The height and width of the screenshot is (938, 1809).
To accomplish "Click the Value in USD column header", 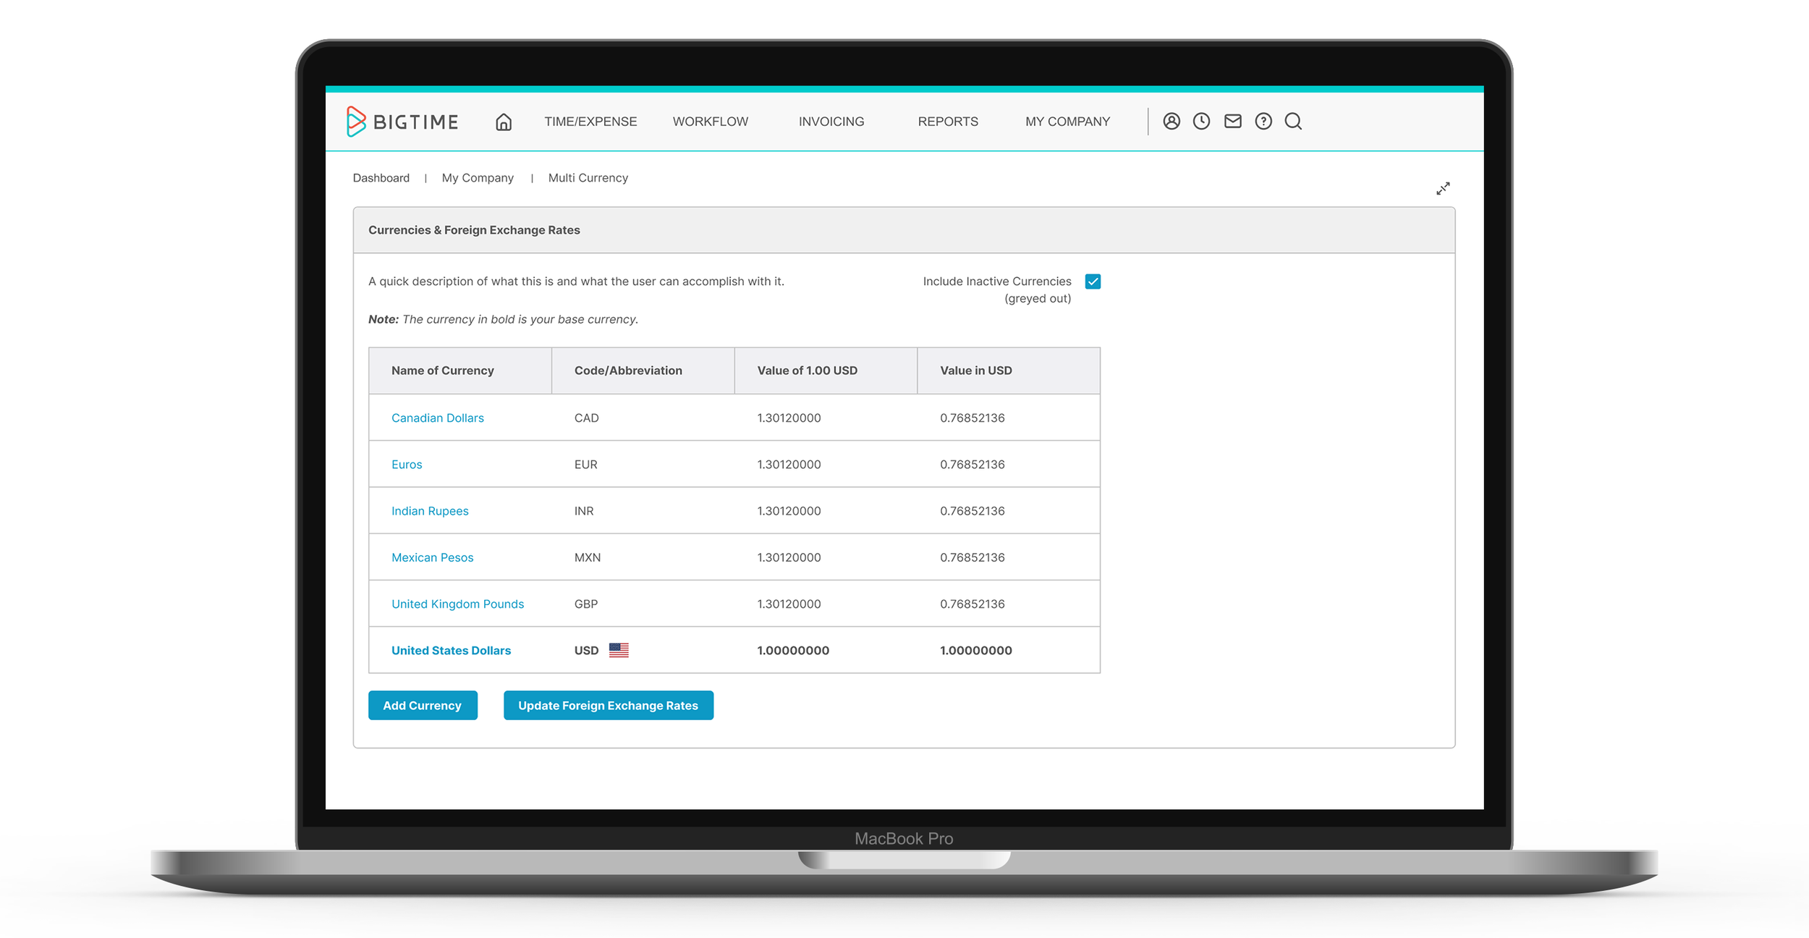I will pos(1009,371).
